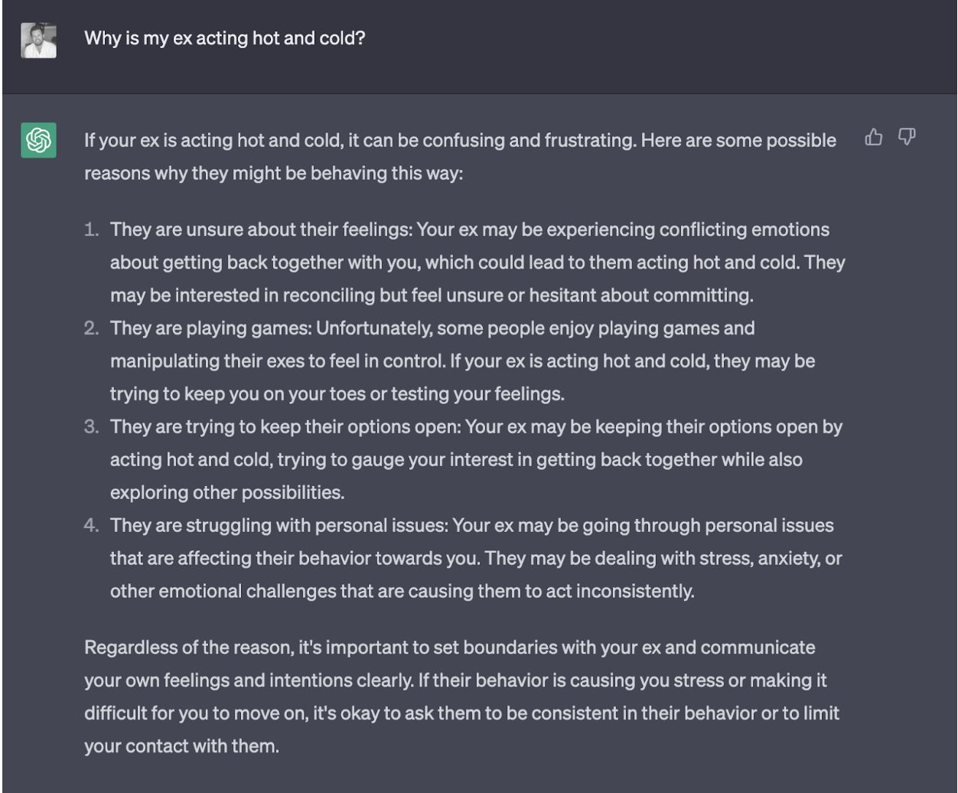Click the line 'exploring other possibilities.'
Image resolution: width=958 pixels, height=793 pixels.
click(x=227, y=492)
